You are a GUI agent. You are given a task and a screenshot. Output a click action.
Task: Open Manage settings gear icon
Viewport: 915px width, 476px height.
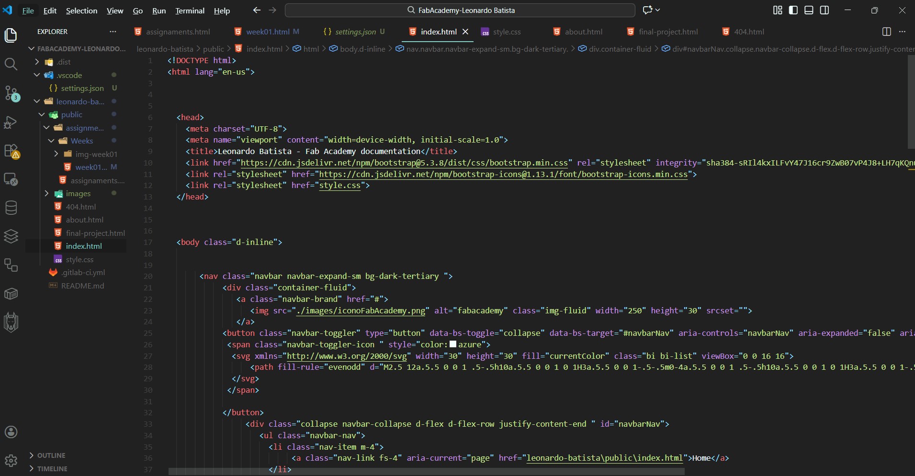11,461
